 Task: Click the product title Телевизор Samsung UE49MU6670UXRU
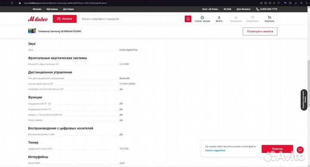coord(59,31)
